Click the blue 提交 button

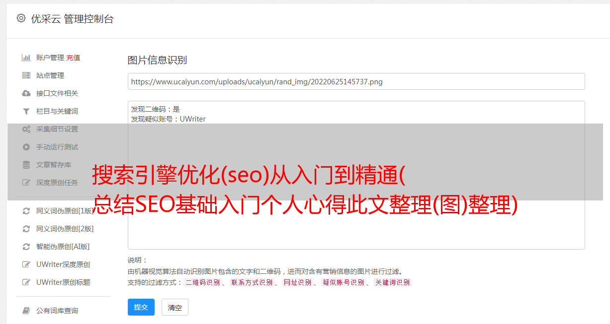click(x=141, y=307)
